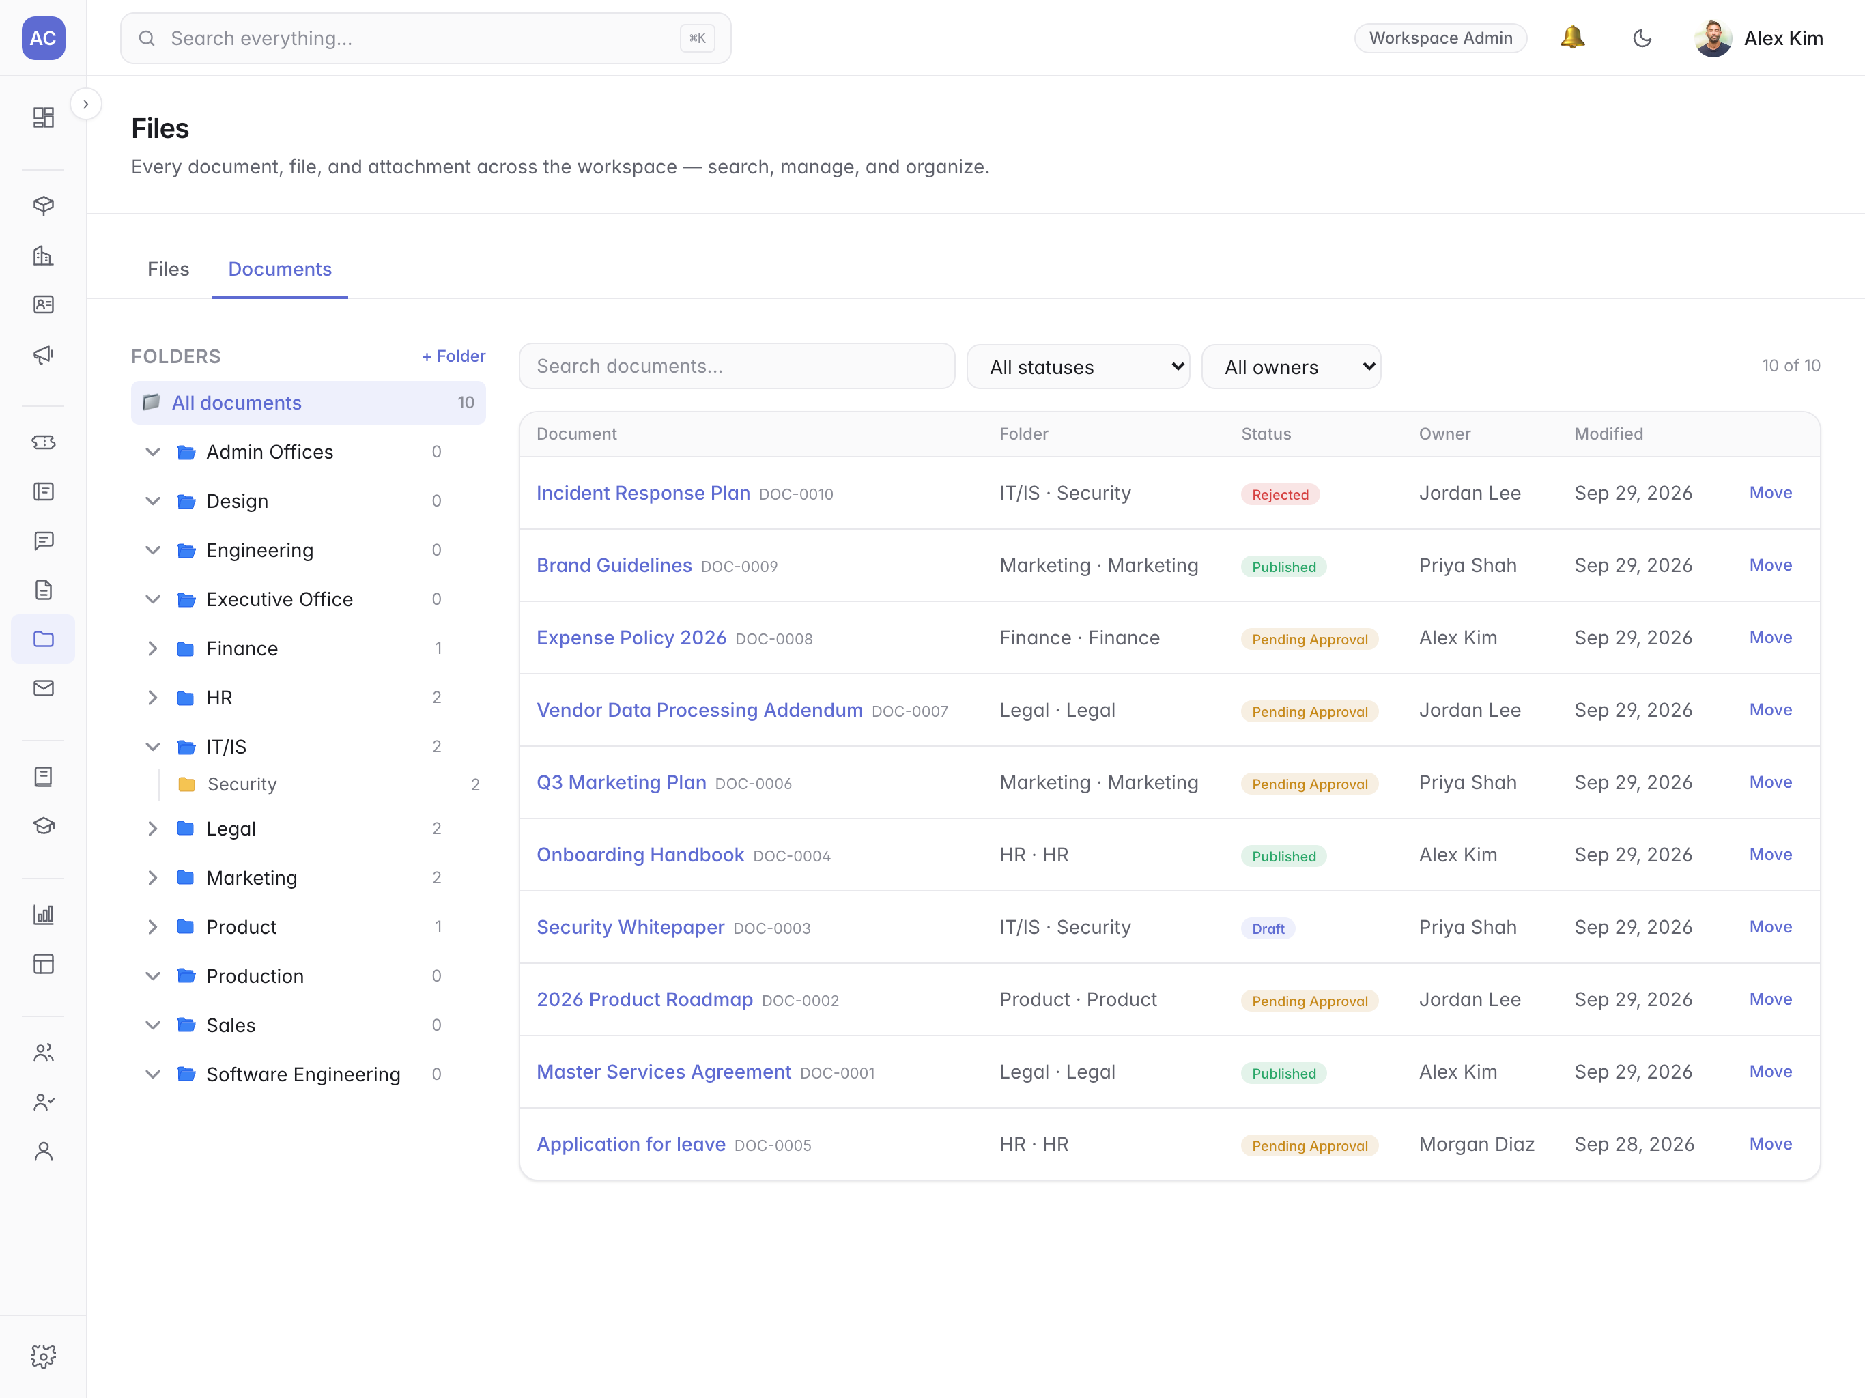The height and width of the screenshot is (1398, 1865).
Task: Click the cube package sidebar icon
Action: 43,205
